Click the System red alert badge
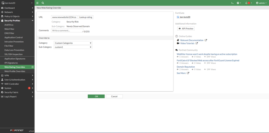Viewport: 269px width, 133px height. [x=29, y=88]
